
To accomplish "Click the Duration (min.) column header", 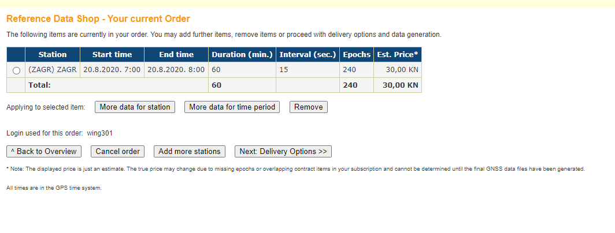I will [x=242, y=55].
